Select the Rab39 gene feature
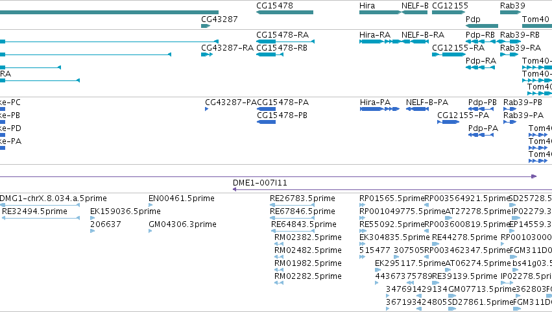 click(x=510, y=12)
